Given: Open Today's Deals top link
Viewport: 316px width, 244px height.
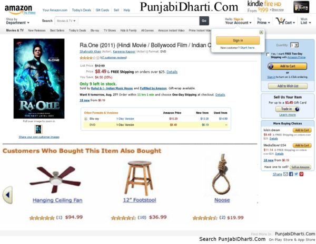Looking at the screenshot, I should pos(82,10).
